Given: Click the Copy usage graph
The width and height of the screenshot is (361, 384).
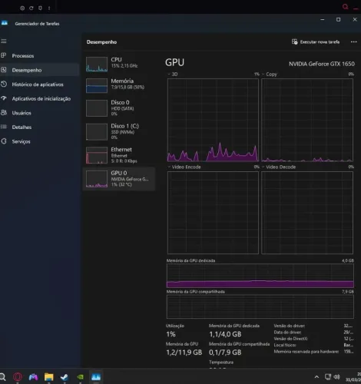Looking at the screenshot, I should [307, 120].
